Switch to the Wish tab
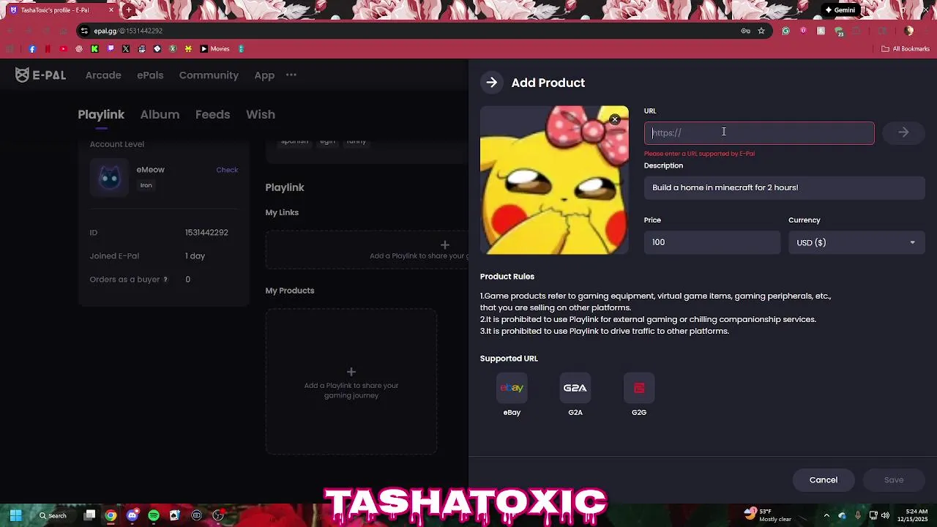 tap(261, 115)
